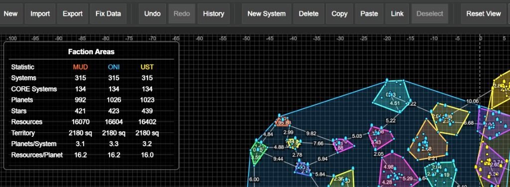The image size is (510, 187).
Task: Click link distance label 9.82
Action: point(311,133)
